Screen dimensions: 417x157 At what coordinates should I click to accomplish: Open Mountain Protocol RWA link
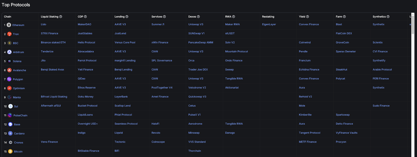(236, 51)
